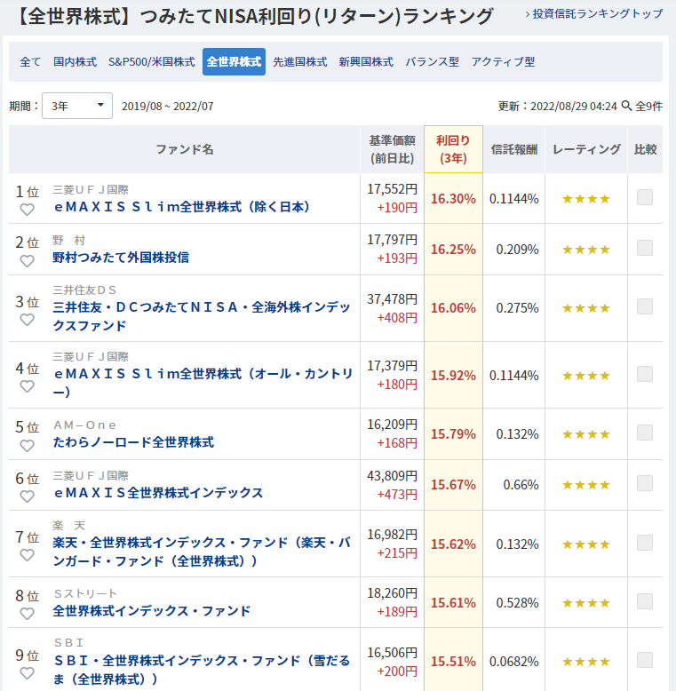Click the 43,809円 base price
676x691 pixels.
393,476
